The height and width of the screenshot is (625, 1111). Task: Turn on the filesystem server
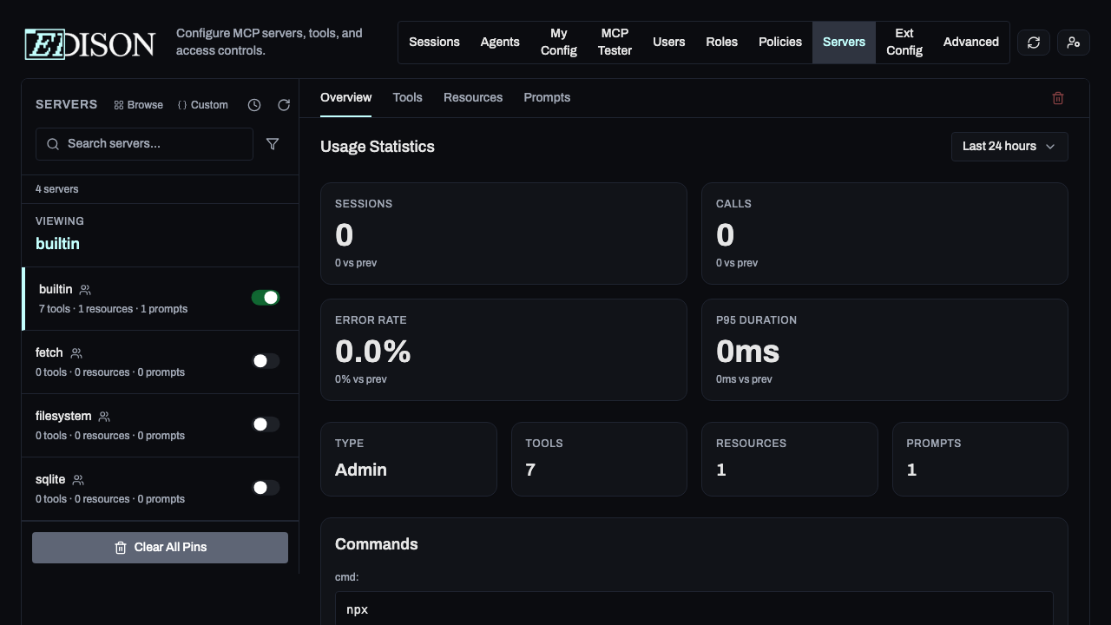click(x=266, y=424)
